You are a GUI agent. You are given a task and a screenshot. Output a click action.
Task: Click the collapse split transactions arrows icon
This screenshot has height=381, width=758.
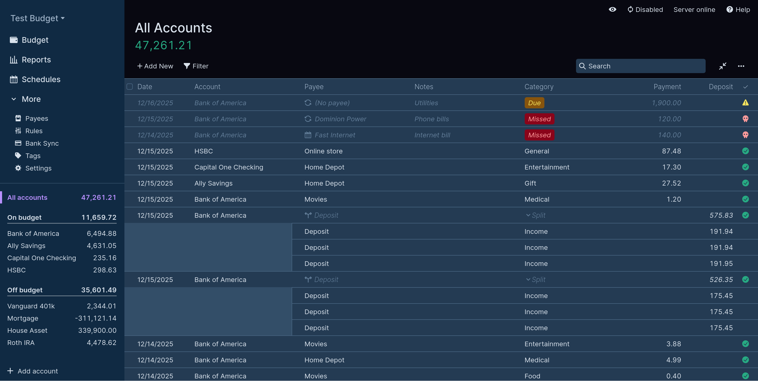(x=723, y=66)
